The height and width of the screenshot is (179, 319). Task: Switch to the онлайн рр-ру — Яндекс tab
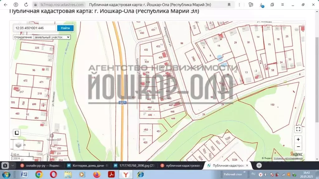41,166
